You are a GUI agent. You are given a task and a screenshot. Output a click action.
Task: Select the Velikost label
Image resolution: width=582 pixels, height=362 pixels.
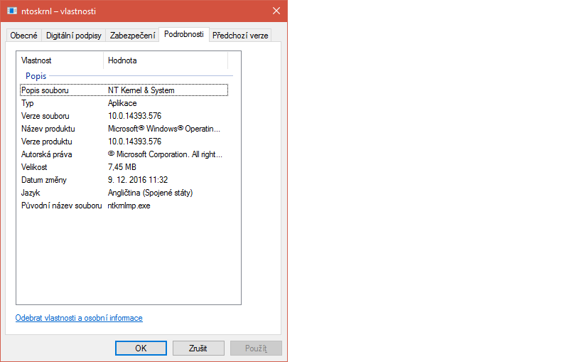34,167
